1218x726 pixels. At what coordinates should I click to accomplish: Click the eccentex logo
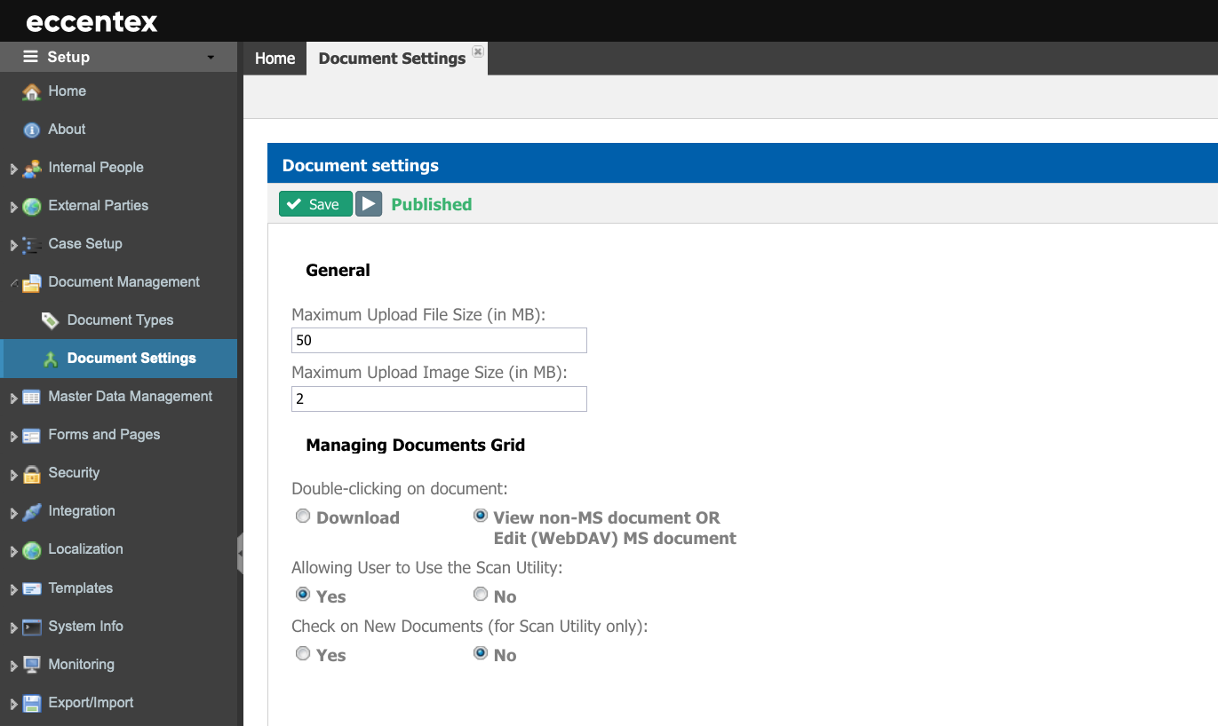(x=92, y=21)
